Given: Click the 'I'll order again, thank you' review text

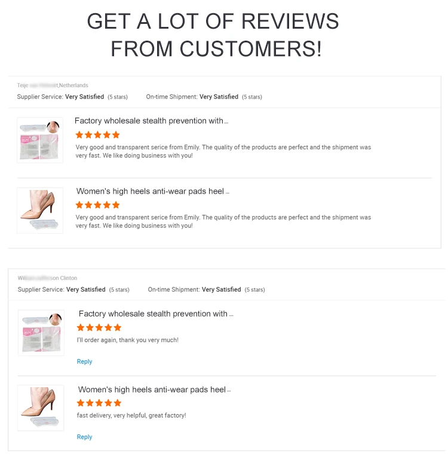Looking at the screenshot, I should (128, 340).
